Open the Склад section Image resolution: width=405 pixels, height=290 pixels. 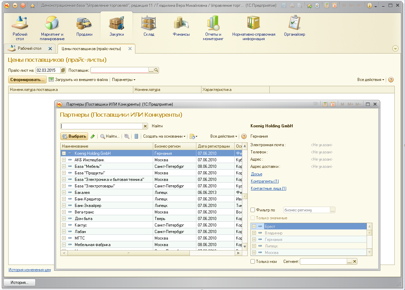pyautogui.click(x=149, y=26)
